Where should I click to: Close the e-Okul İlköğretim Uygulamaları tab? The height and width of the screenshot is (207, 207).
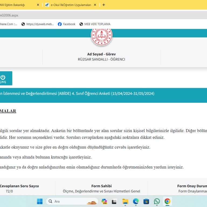[x=95, y=5]
